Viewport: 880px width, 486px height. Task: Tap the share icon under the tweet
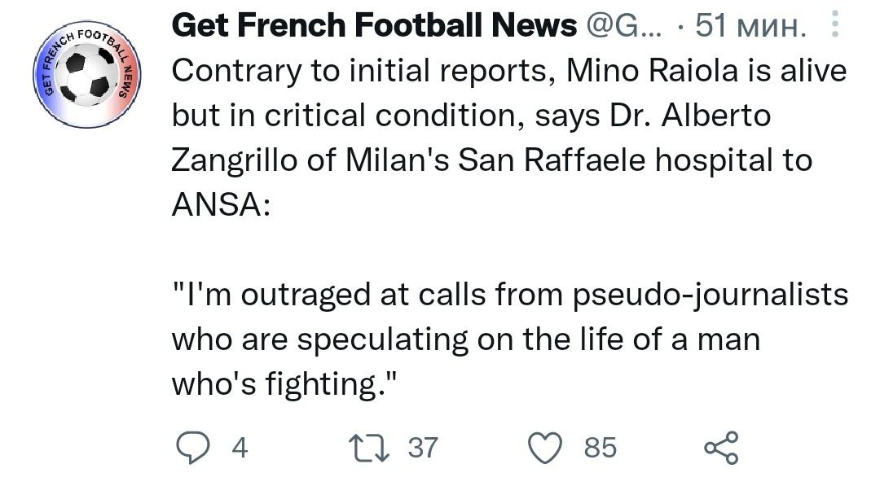coord(720,447)
